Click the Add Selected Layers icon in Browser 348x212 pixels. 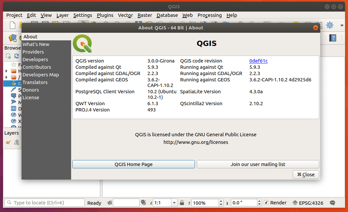(x=8, y=56)
